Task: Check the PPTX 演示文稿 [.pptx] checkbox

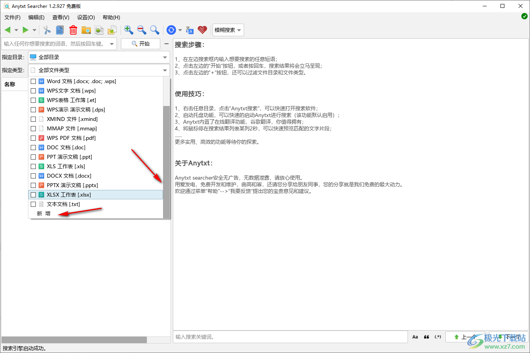Action: pyautogui.click(x=33, y=185)
